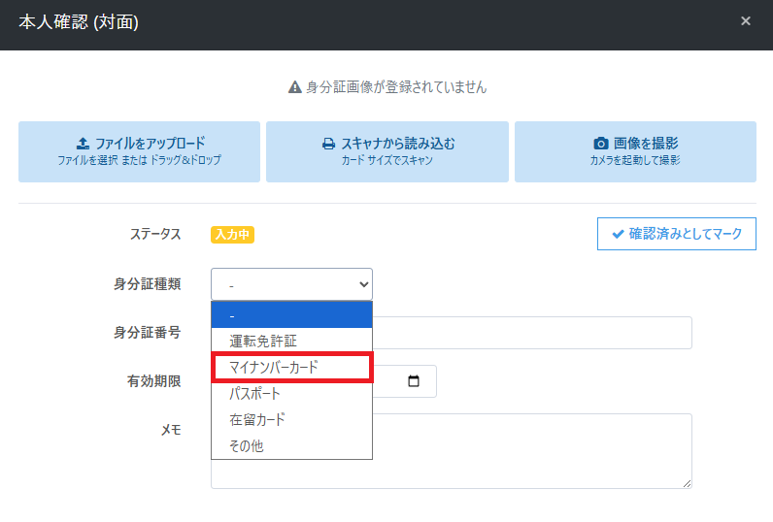Click the upload icon on file upload button
The height and width of the screenshot is (522, 773).
coord(83,144)
